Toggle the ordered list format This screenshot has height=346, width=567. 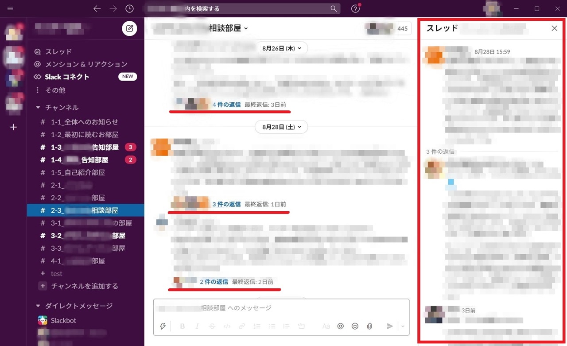point(257,326)
